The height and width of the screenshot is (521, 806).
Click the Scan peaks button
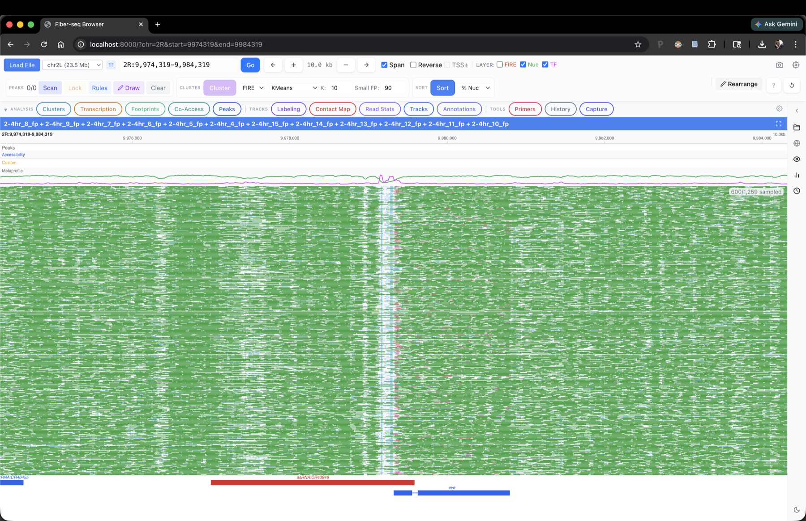50,88
